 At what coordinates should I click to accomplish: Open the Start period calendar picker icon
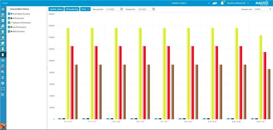pyautogui.click(x=121, y=9)
